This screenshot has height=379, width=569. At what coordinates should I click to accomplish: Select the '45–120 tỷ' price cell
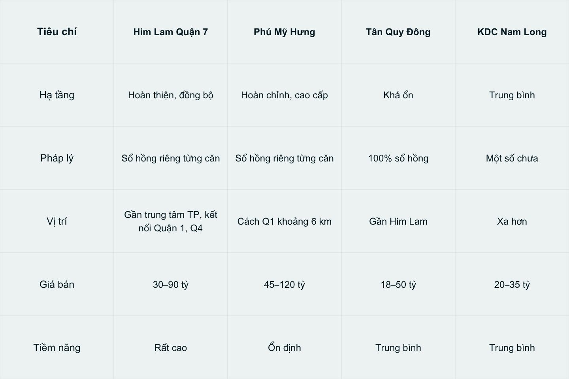284,285
